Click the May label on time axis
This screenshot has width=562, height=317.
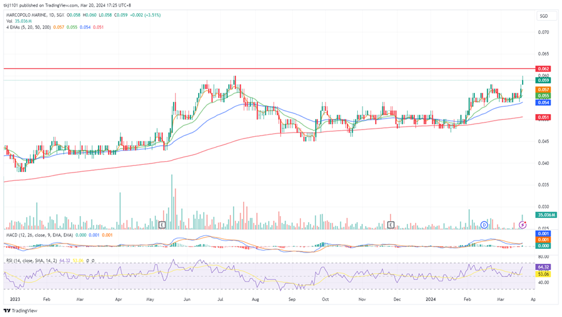click(x=150, y=300)
